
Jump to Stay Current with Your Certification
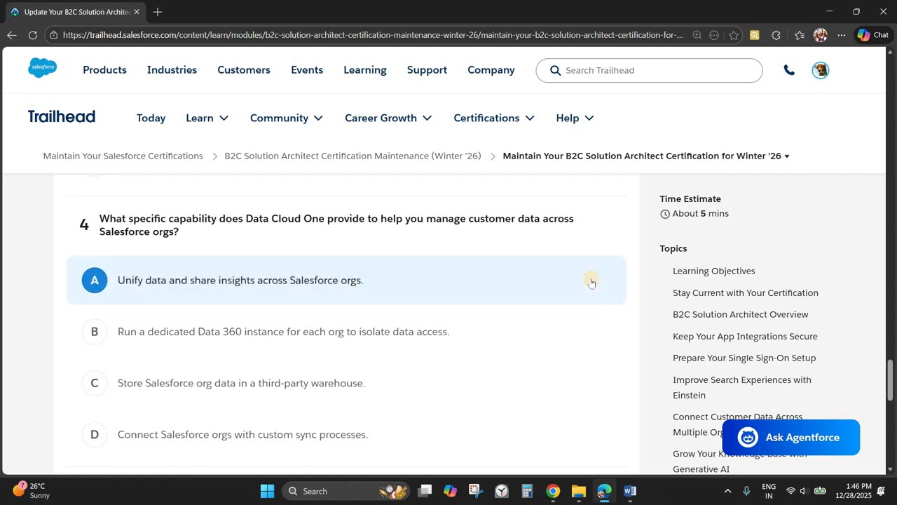(x=746, y=292)
